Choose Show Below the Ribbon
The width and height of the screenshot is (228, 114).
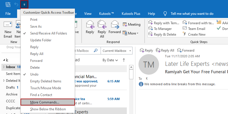(x=48, y=109)
